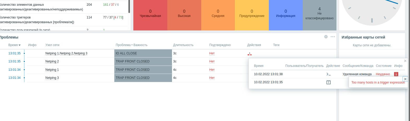Open 13:01:34 event for Netping 3

[x=14, y=78]
